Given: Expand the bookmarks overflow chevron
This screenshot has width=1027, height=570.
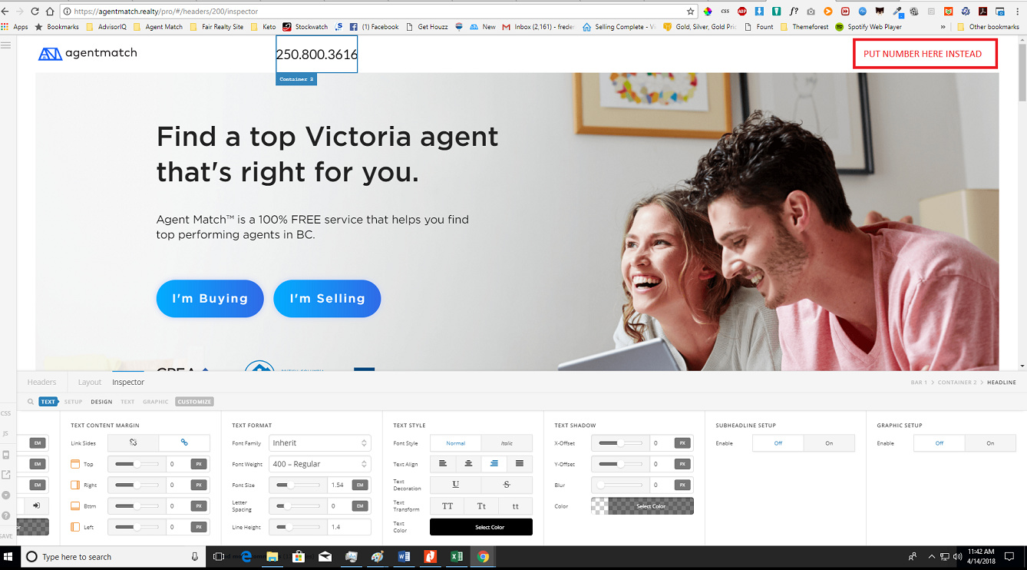Looking at the screenshot, I should pos(943,27).
